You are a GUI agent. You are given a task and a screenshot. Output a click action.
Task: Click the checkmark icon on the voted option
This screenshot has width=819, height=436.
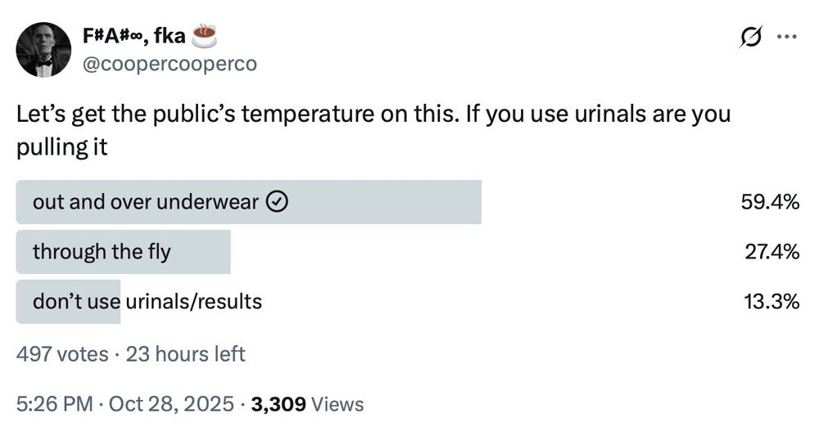click(x=277, y=202)
